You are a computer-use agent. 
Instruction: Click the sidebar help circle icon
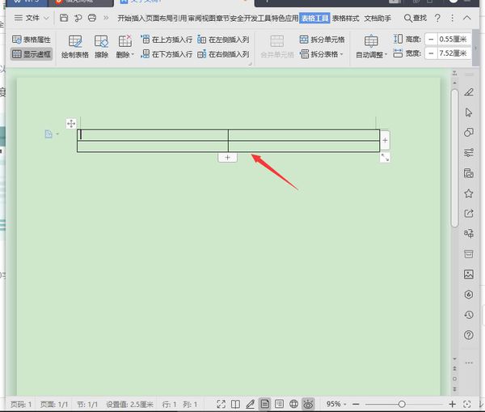(469, 335)
